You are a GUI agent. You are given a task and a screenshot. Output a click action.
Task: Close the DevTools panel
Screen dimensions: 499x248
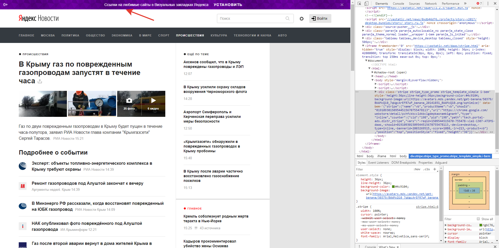coord(495,3)
